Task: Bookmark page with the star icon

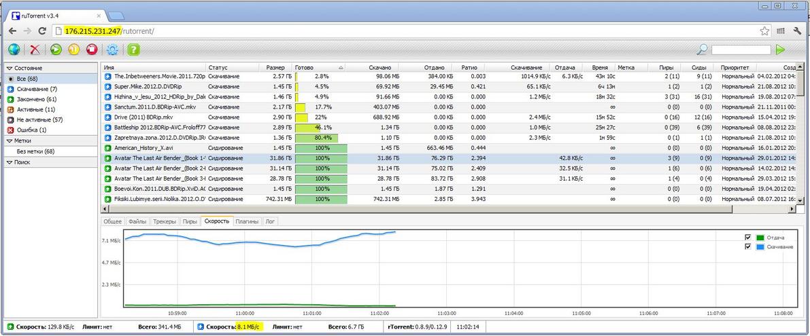Action: [x=764, y=31]
